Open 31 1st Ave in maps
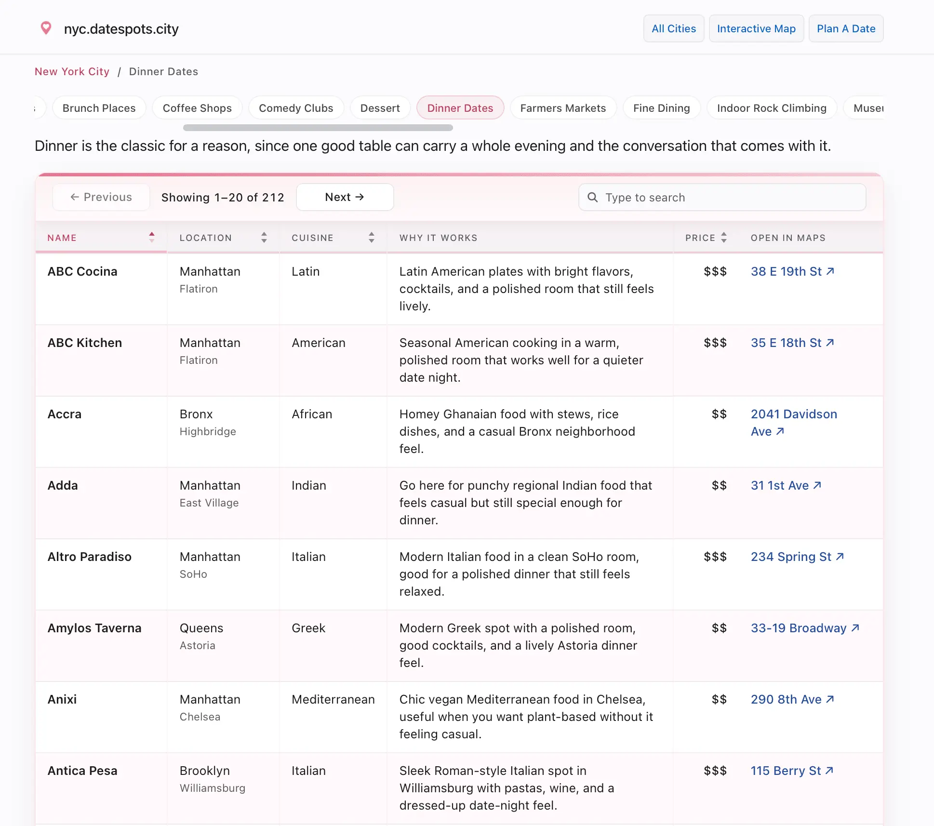 tap(786, 485)
